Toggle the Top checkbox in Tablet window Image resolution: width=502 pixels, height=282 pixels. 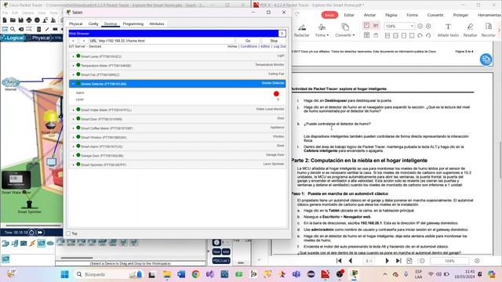point(68,233)
